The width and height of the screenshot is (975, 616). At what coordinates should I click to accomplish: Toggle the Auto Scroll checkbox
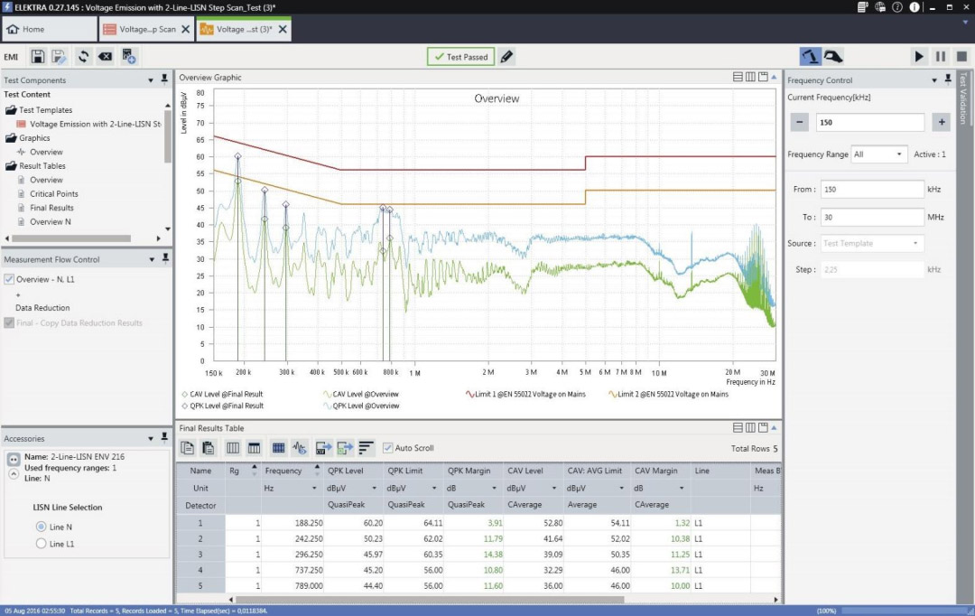[388, 448]
